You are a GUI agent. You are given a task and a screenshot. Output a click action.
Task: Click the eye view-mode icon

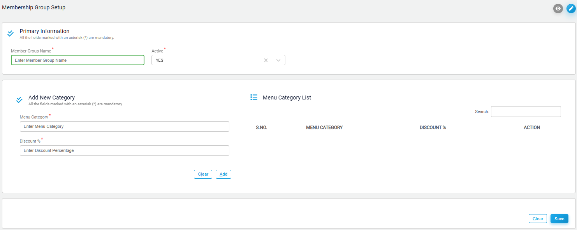[x=558, y=9]
